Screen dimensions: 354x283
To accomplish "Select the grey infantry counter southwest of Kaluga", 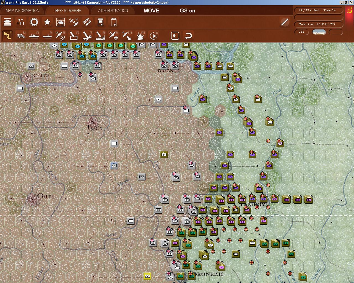I will click(x=20, y=88).
